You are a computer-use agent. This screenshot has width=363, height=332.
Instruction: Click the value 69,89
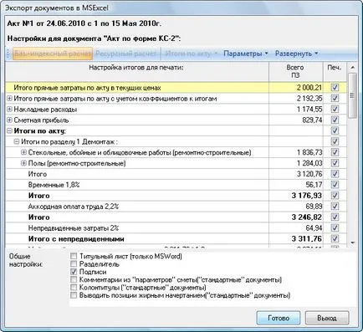(314, 207)
